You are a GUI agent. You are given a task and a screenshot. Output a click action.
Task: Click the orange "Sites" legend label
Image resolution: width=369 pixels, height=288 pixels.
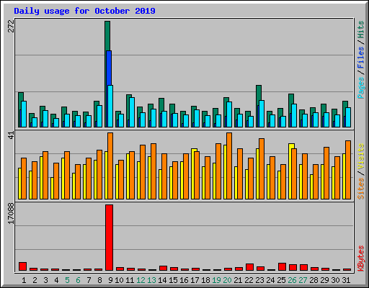pyautogui.click(x=361, y=189)
